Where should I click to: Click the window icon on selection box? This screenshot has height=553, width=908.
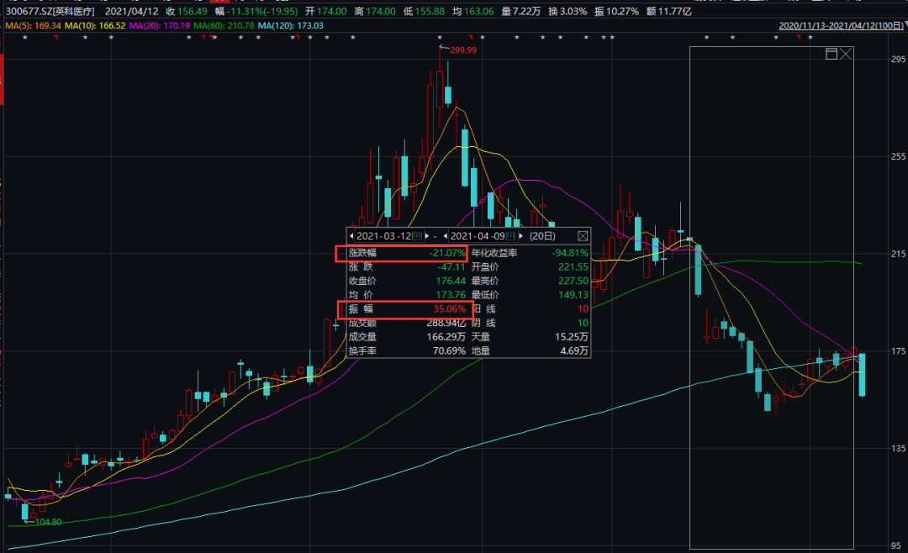[x=831, y=55]
